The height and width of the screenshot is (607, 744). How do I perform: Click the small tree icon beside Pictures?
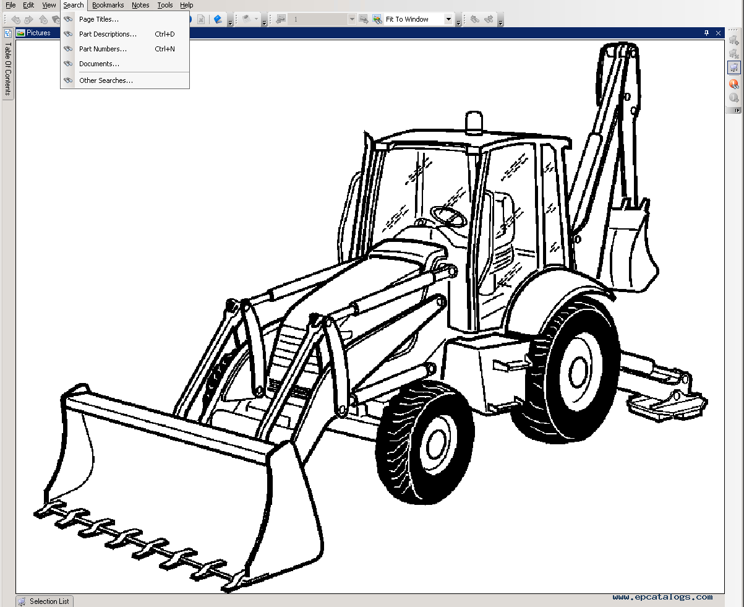(8, 33)
